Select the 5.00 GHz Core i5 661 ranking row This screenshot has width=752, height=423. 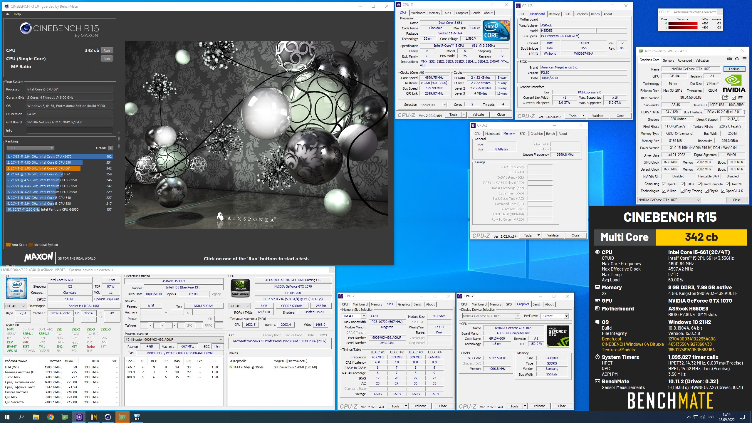coord(59,168)
